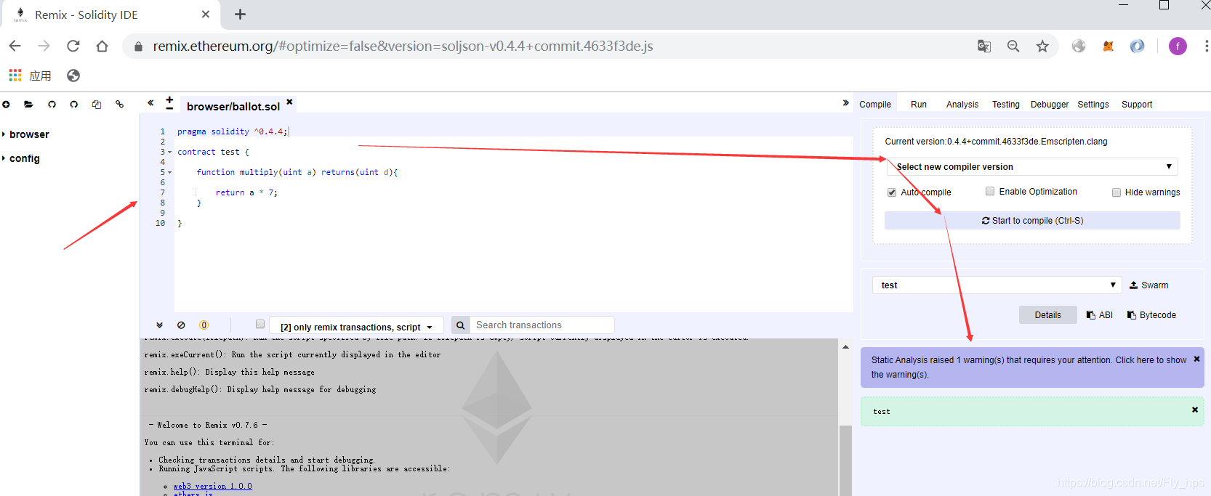Fold the multiply function at line 5
This screenshot has width=1211, height=496.
coord(170,173)
